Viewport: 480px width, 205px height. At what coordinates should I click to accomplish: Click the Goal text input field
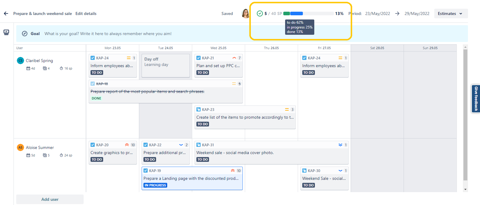[108, 34]
